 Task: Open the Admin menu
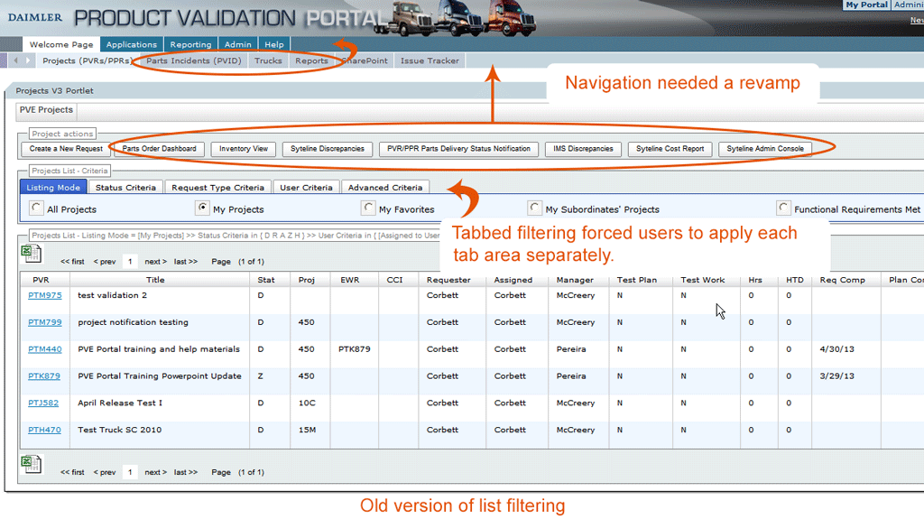[x=238, y=44]
